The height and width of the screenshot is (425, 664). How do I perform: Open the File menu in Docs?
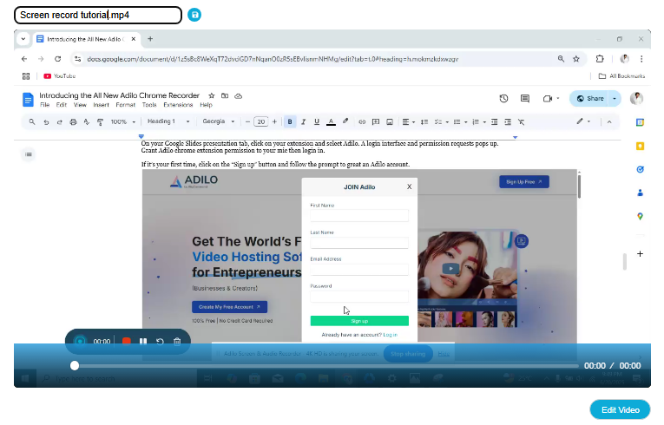[44, 105]
